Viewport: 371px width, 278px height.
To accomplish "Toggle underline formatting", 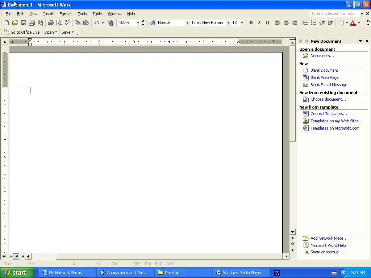I will [x=267, y=23].
